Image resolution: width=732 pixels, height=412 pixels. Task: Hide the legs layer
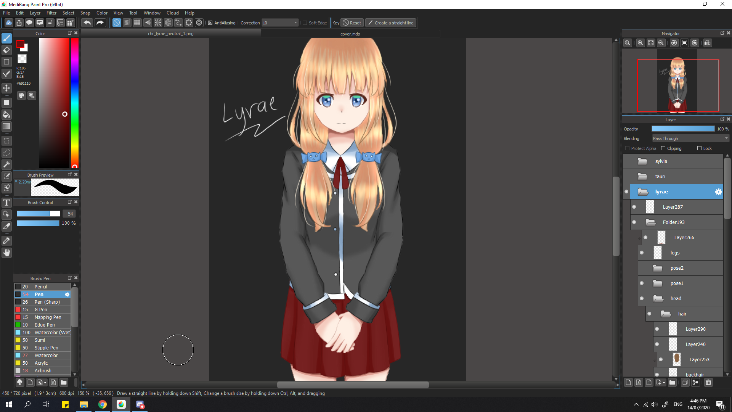coord(642,253)
